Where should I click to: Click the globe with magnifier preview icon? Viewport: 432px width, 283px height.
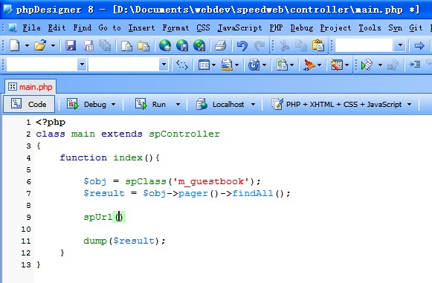[x=165, y=45]
